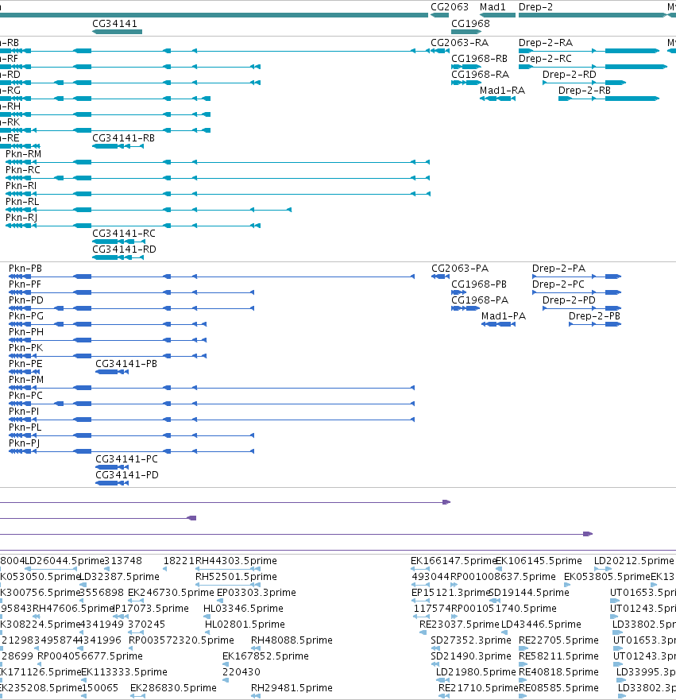
Task: Click the Pkn-RL transcript label
Action: (22, 202)
